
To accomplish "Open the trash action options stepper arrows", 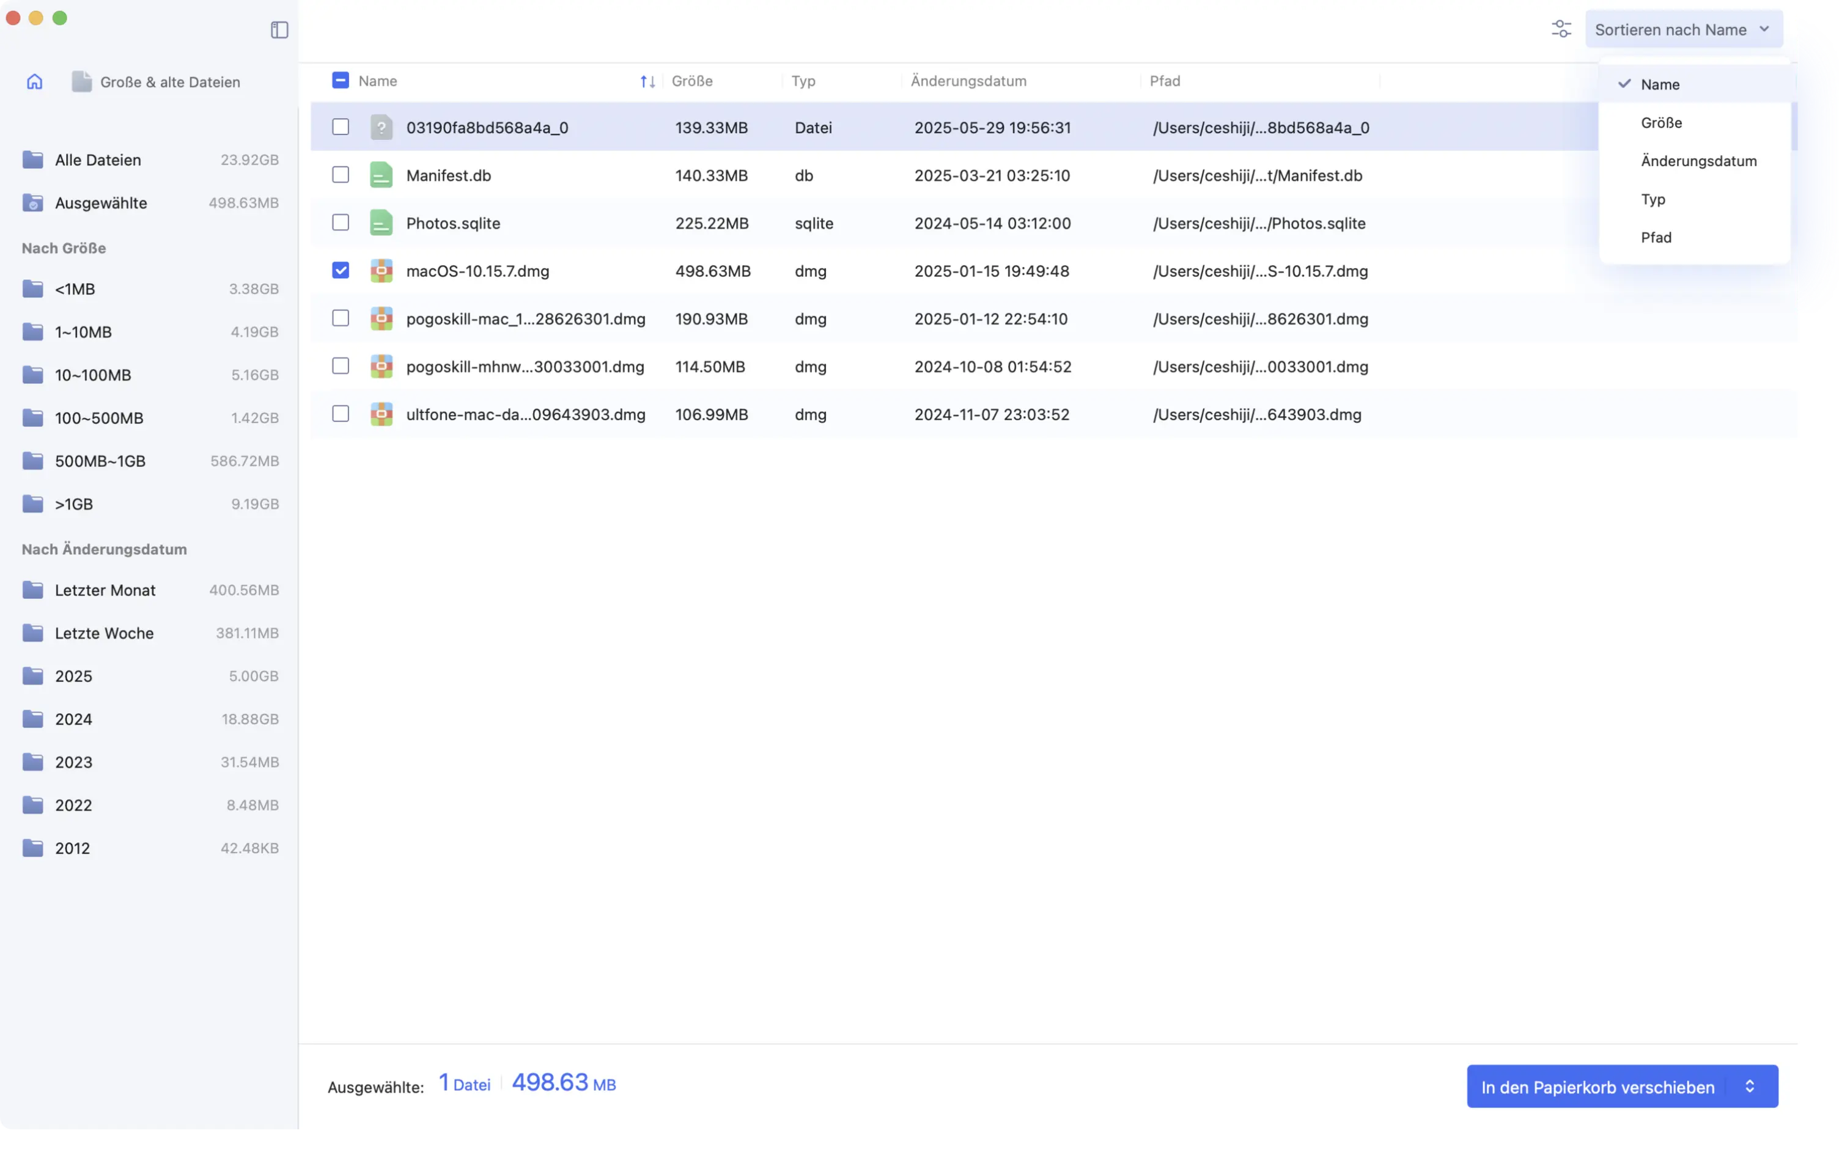I will pyautogui.click(x=1750, y=1087).
